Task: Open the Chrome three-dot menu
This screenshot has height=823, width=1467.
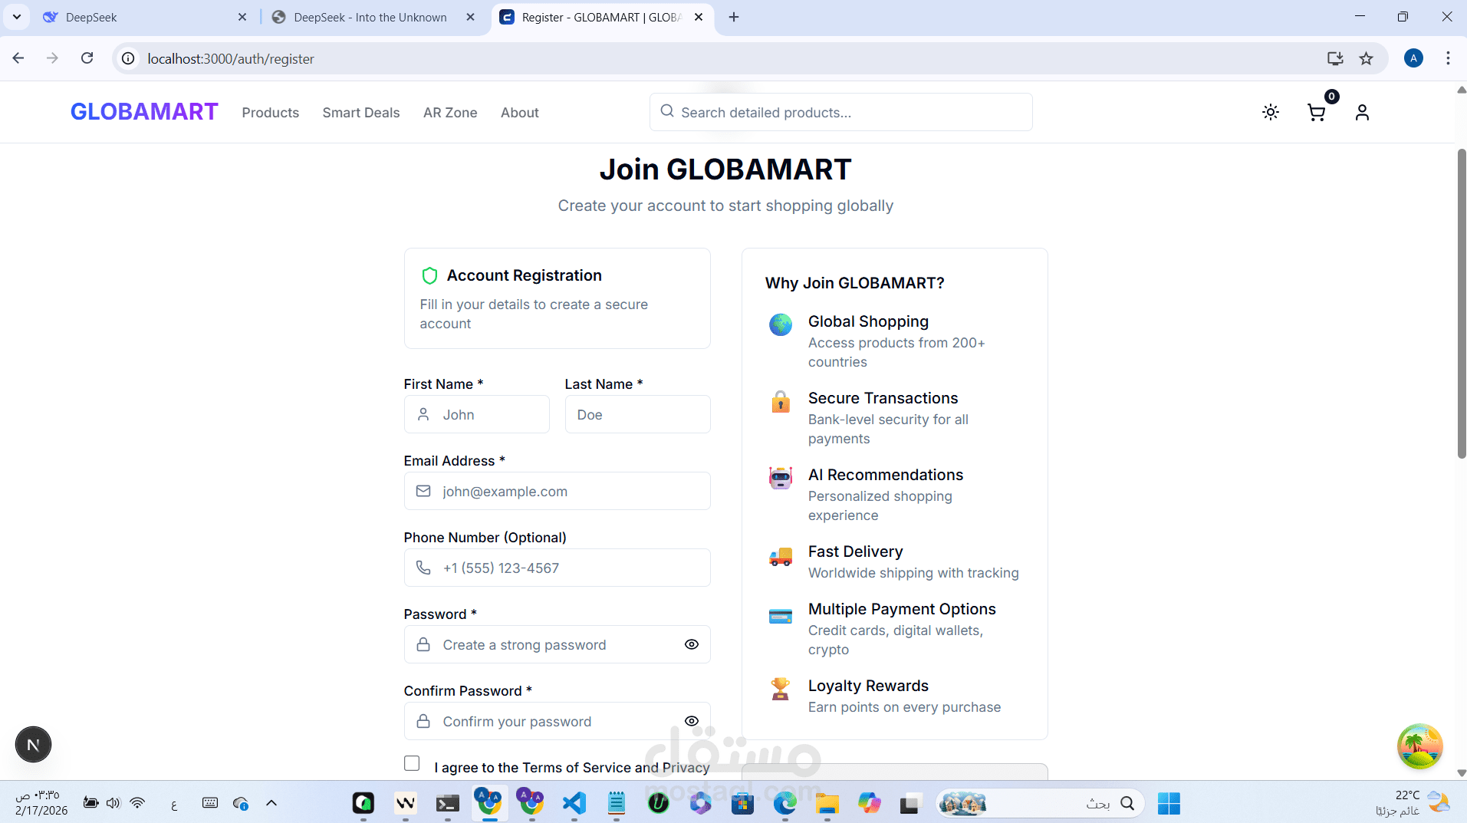Action: pos(1448,58)
